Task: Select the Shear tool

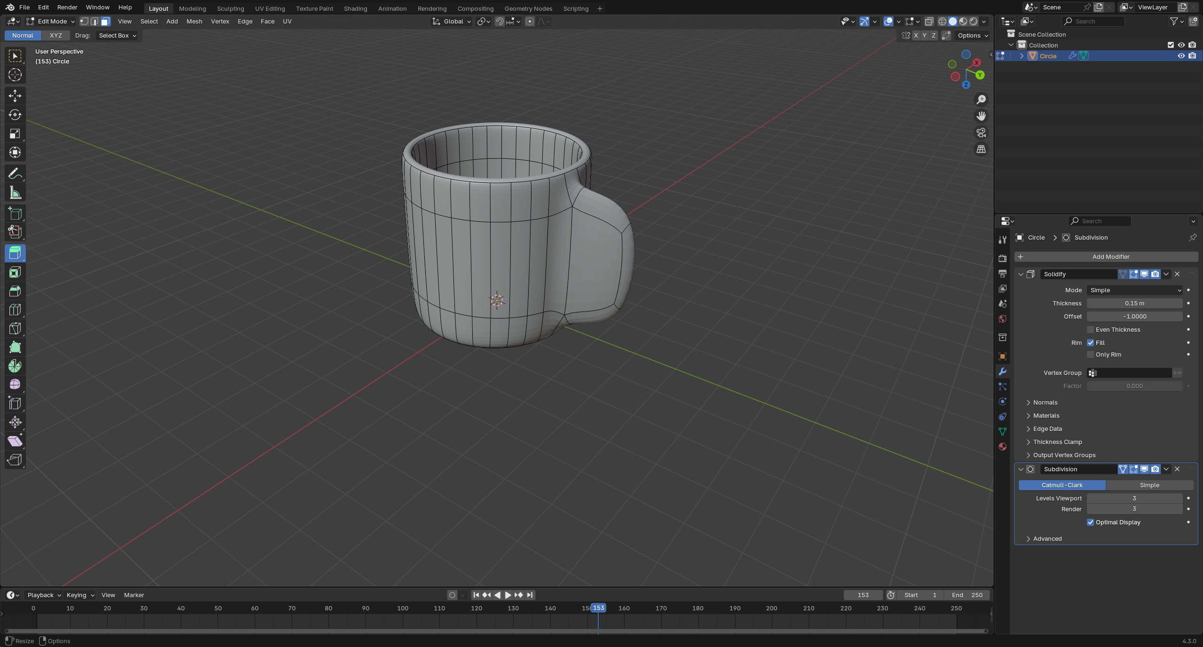Action: click(15, 441)
